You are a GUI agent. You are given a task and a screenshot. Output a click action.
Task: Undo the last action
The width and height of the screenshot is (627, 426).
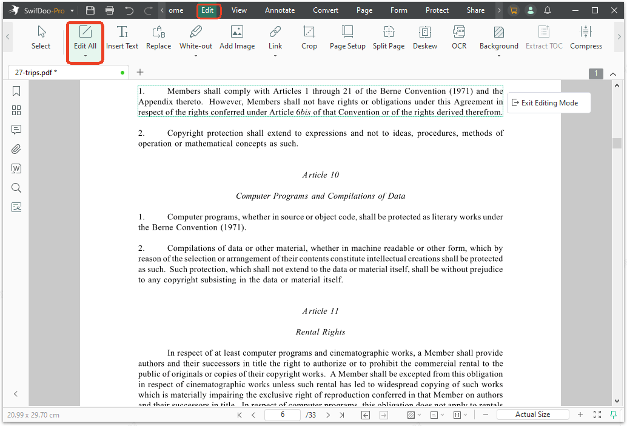point(129,10)
